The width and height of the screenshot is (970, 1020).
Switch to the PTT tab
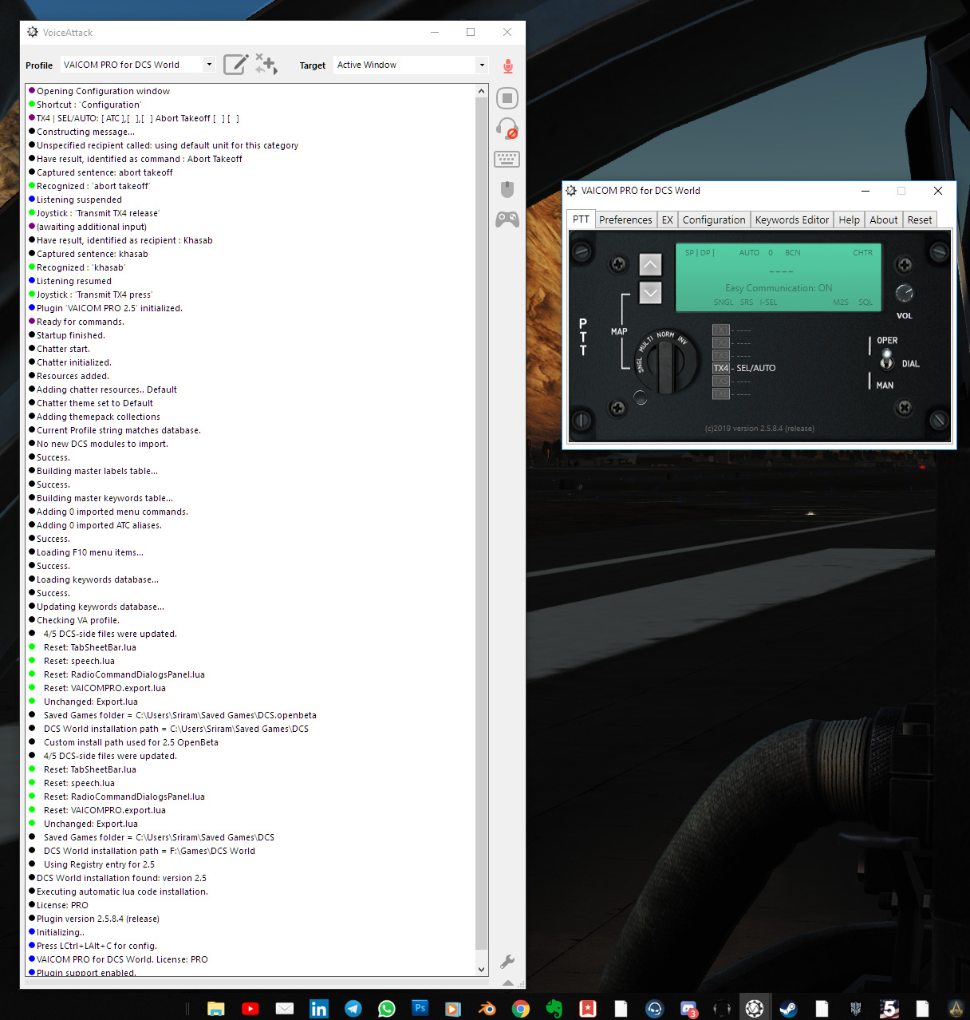(581, 219)
